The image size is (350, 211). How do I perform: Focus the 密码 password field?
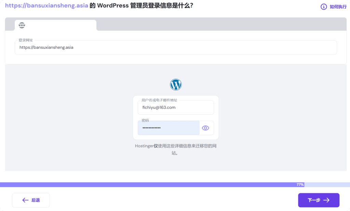[x=169, y=128]
